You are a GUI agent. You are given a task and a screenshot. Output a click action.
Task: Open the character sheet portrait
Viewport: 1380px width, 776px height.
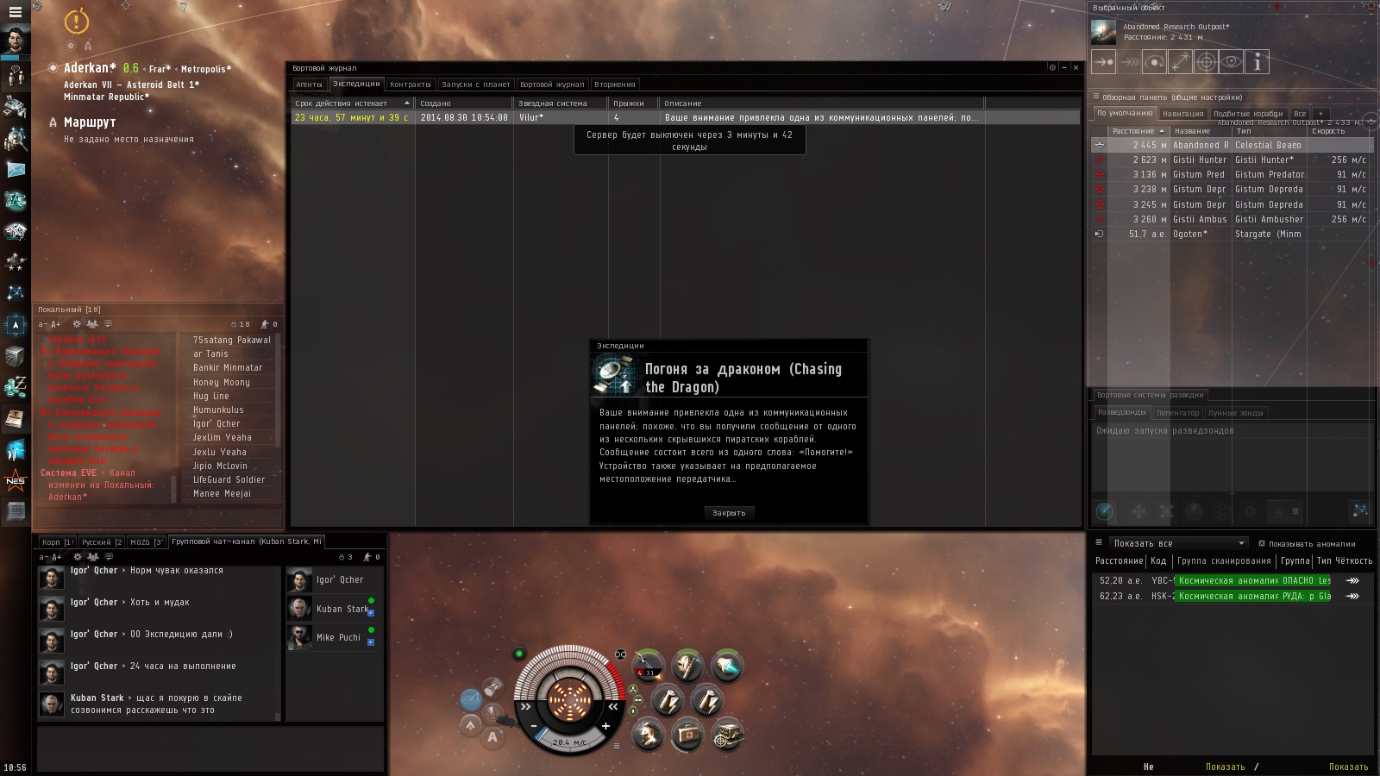(x=16, y=41)
